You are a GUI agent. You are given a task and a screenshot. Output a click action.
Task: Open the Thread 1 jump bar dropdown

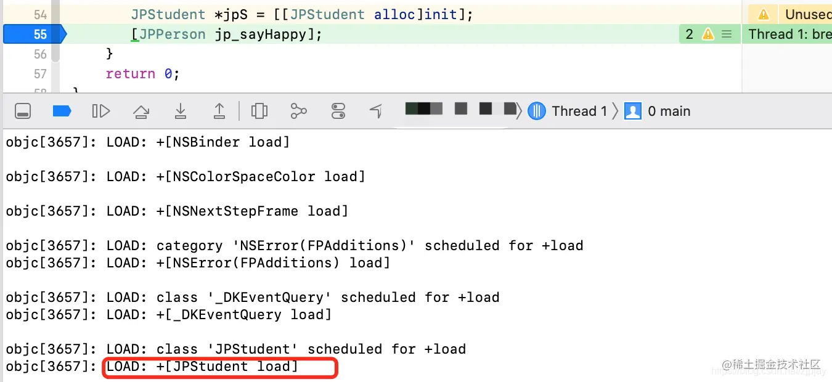[x=579, y=111]
